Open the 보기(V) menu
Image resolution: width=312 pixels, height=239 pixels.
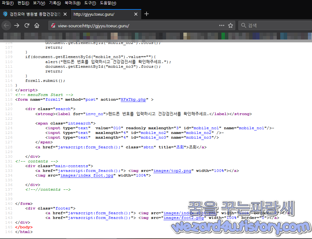pyautogui.click(x=39, y=3)
